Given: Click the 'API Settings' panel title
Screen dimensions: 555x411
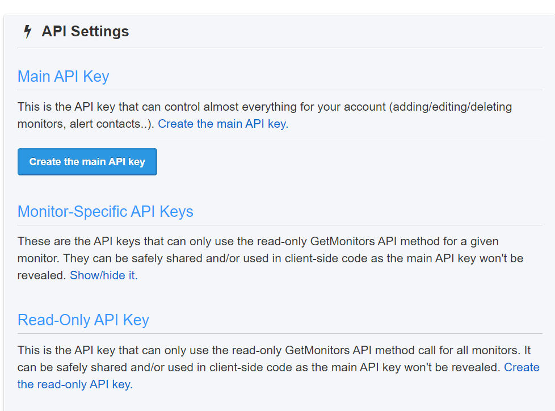Looking at the screenshot, I should (x=85, y=32).
